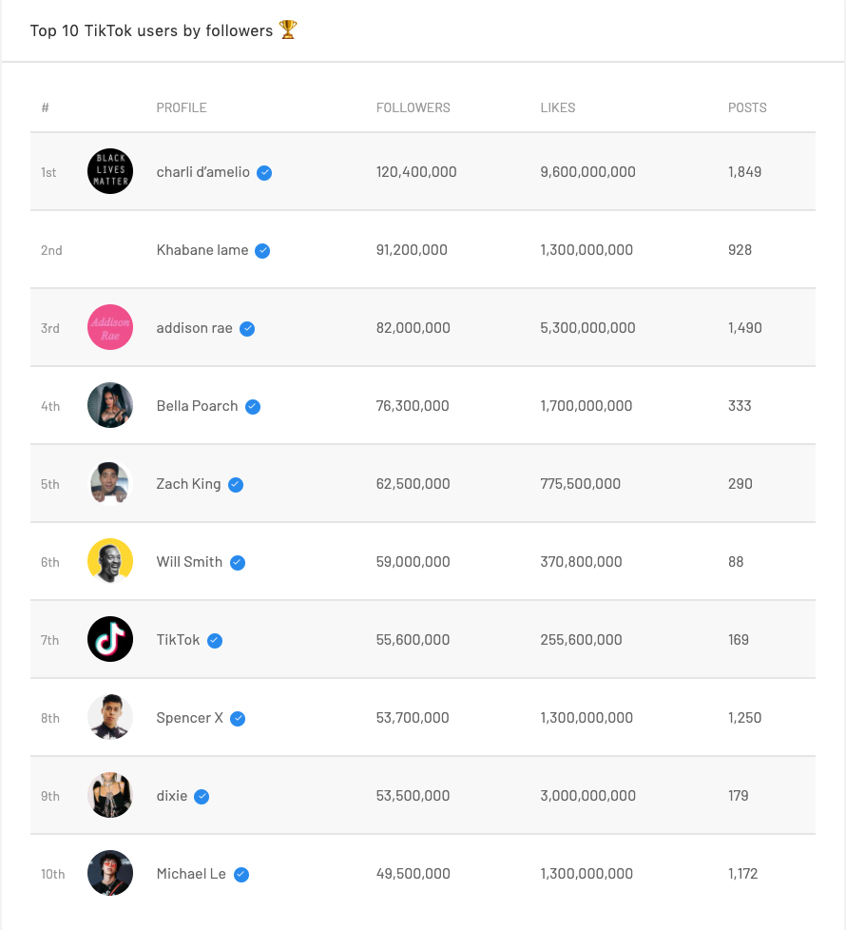Click likes value 370,800,000
The width and height of the screenshot is (846, 930).
click(x=581, y=562)
